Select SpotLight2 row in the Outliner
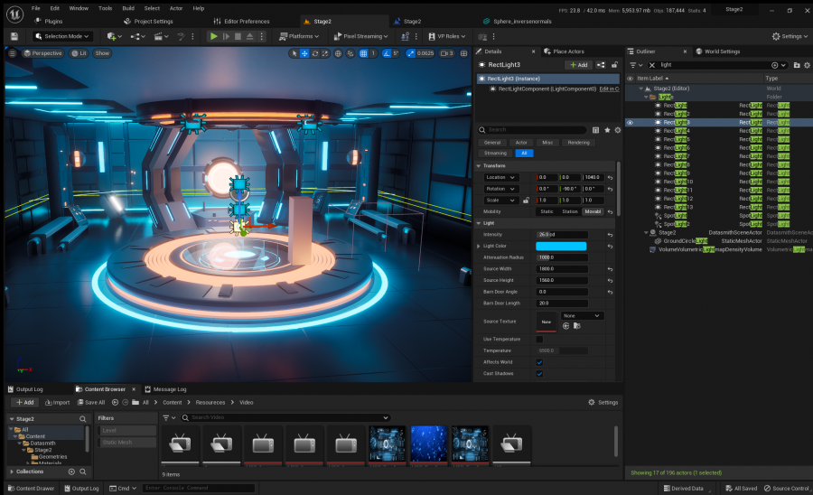813x495 pixels. pos(719,224)
